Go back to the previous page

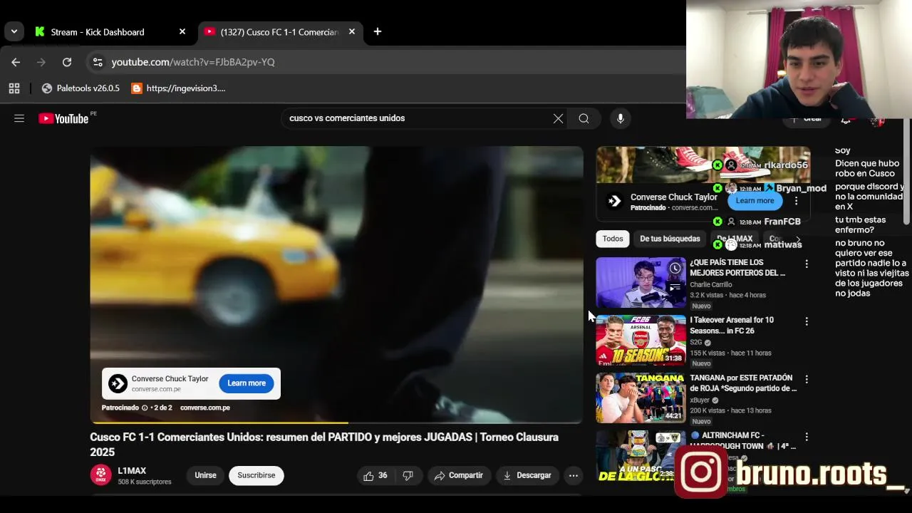coord(16,62)
